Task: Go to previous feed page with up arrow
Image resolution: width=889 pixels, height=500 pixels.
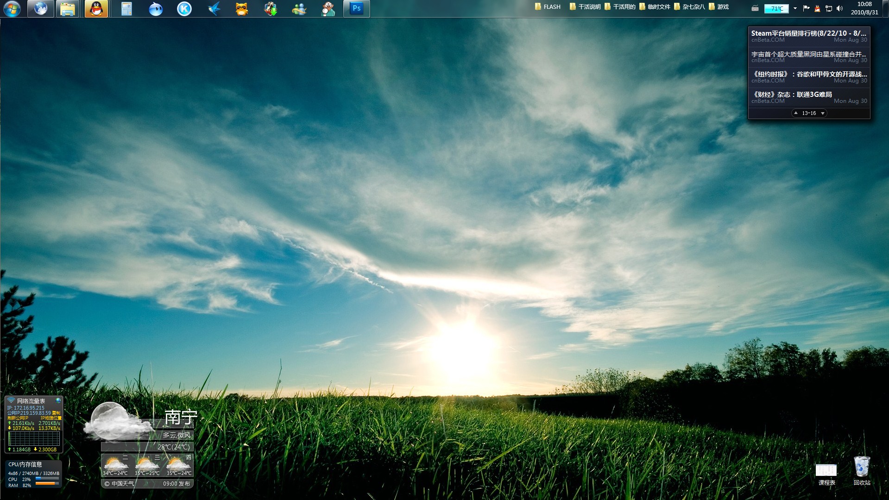Action: pos(796,113)
